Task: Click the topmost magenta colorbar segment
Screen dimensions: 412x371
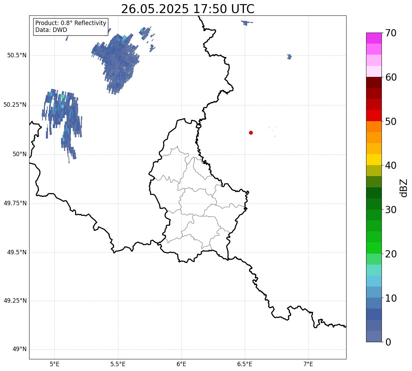Action: [x=374, y=38]
